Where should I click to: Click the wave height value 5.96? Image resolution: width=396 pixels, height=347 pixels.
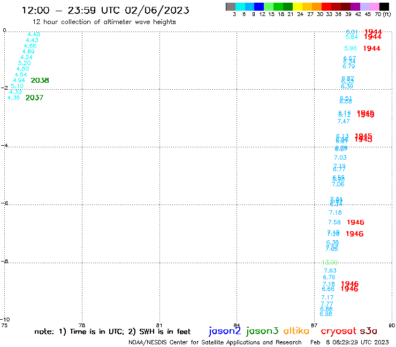pos(351,49)
